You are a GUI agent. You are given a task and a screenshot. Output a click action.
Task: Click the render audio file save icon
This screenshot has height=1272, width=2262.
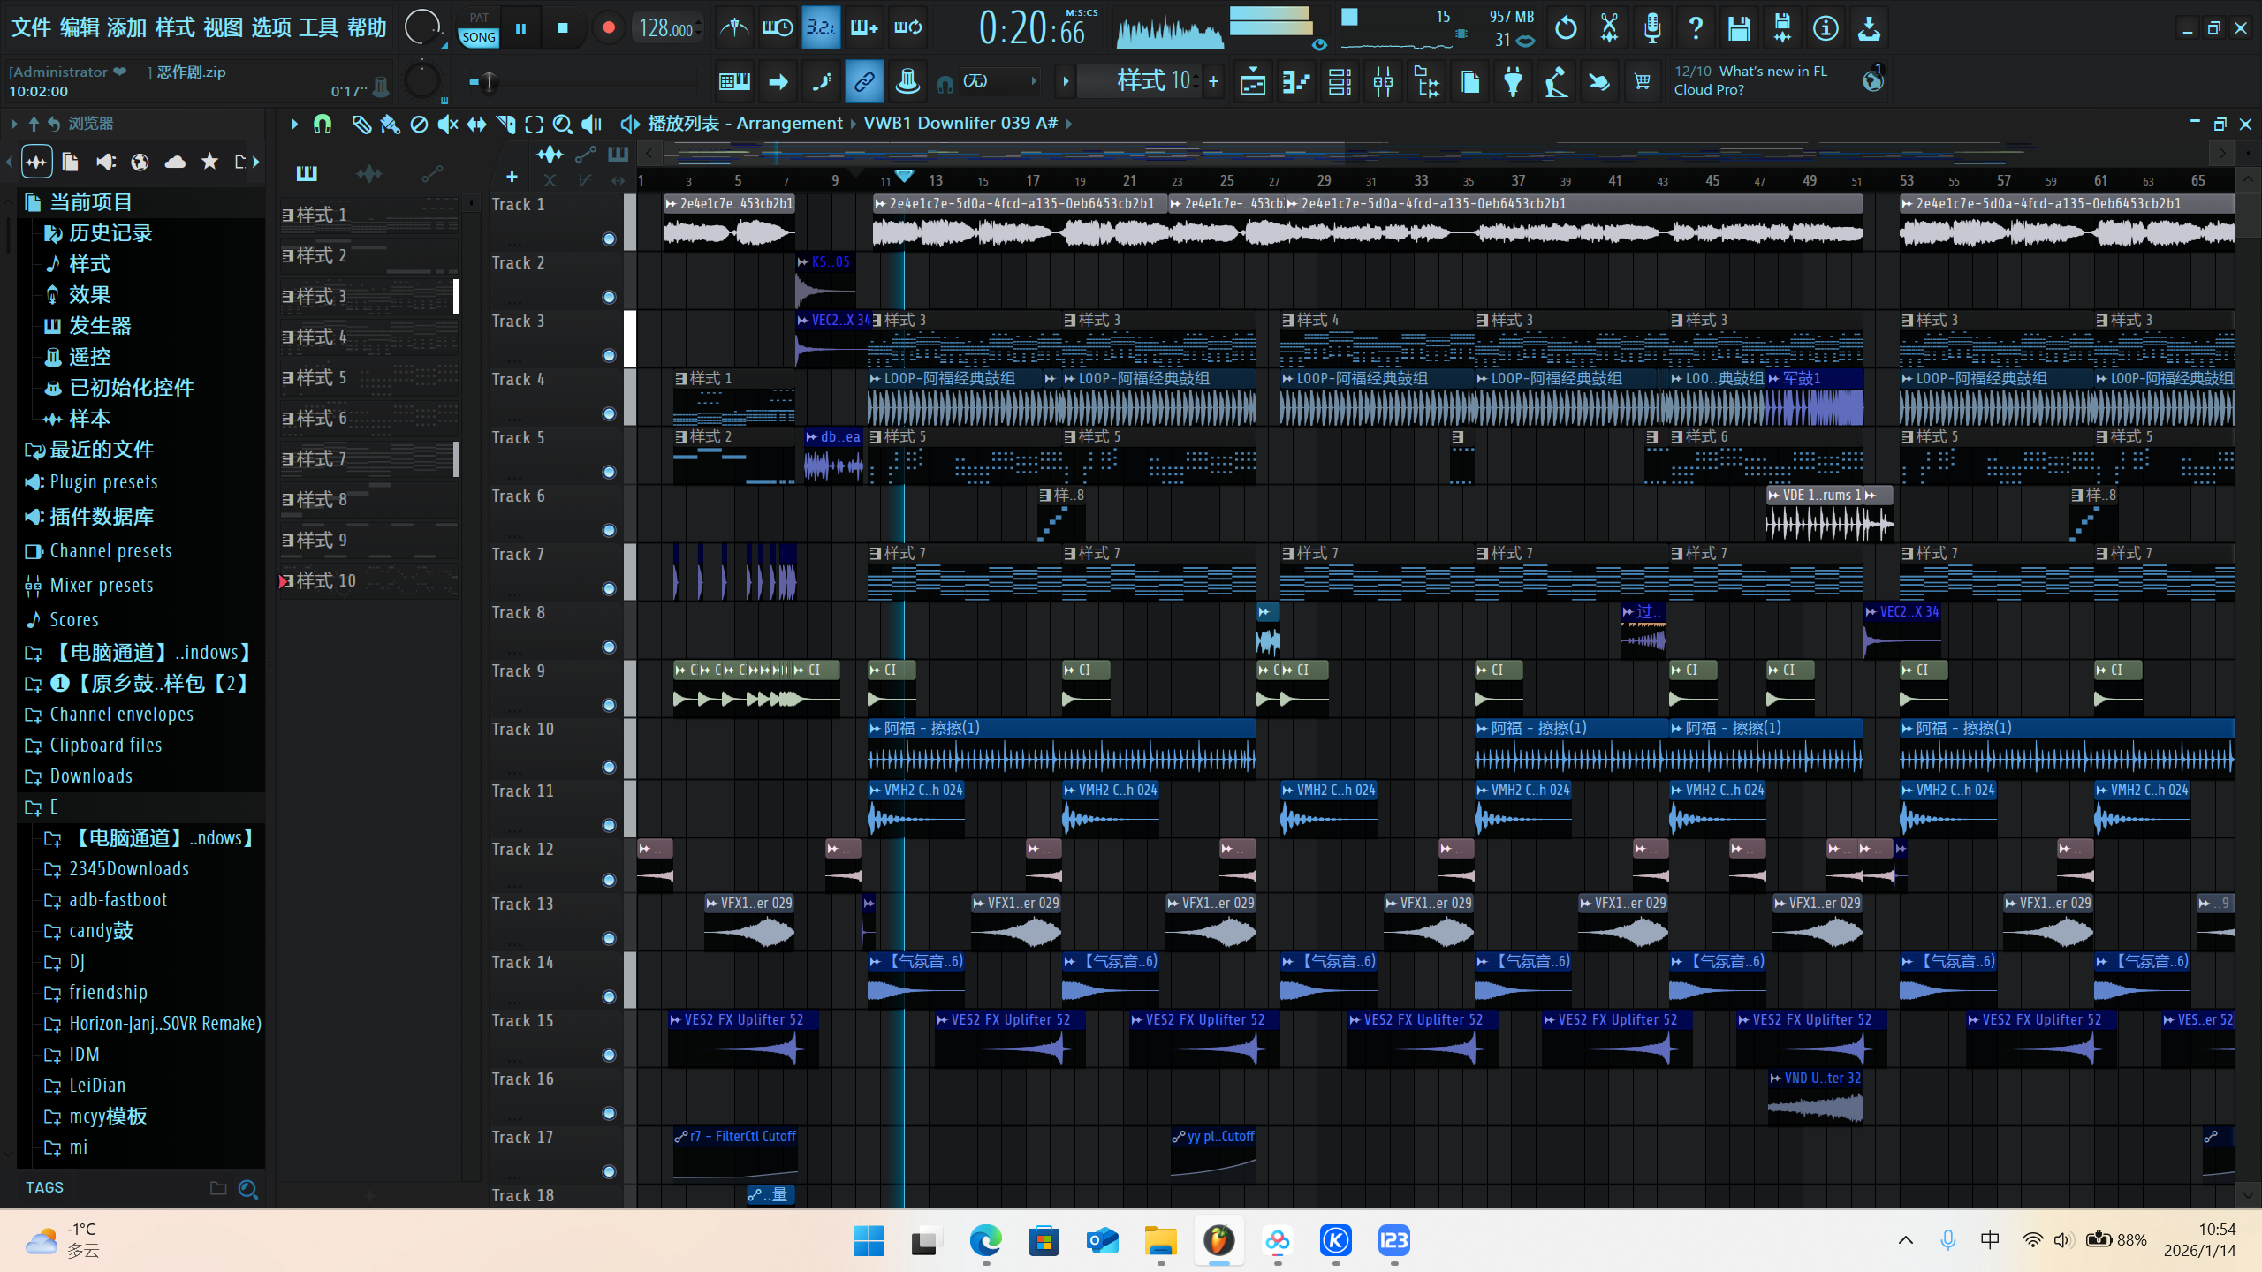[x=1782, y=28]
